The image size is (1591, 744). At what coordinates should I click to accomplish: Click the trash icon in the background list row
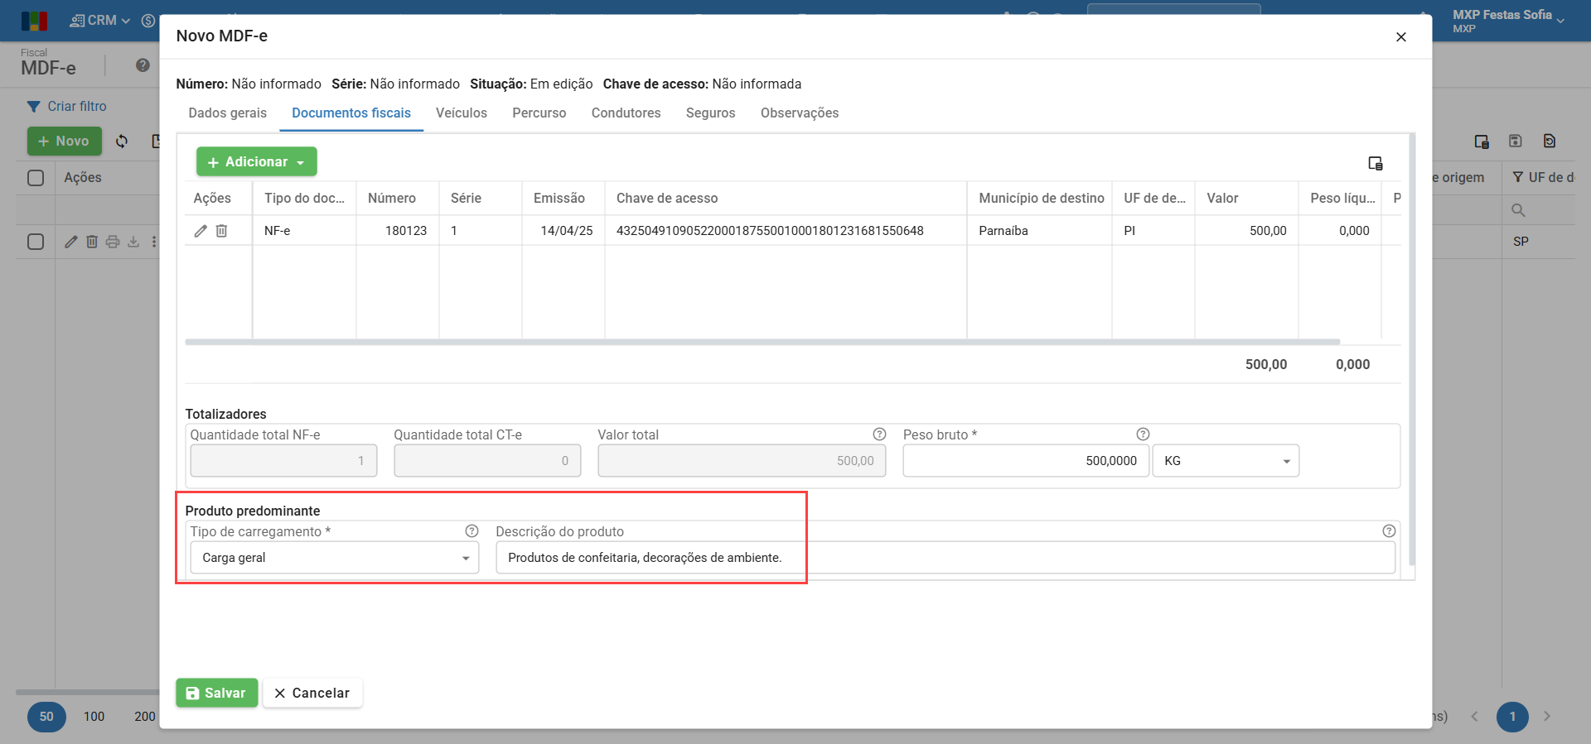coord(92,242)
